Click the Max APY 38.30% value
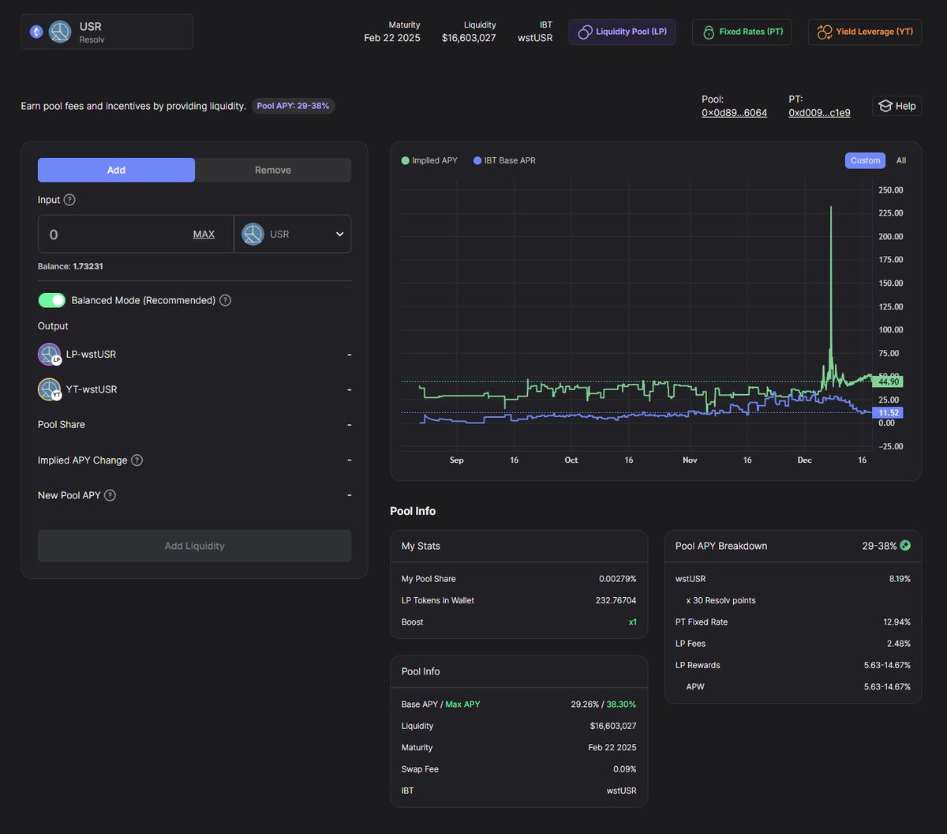The width and height of the screenshot is (947, 834). (x=621, y=704)
